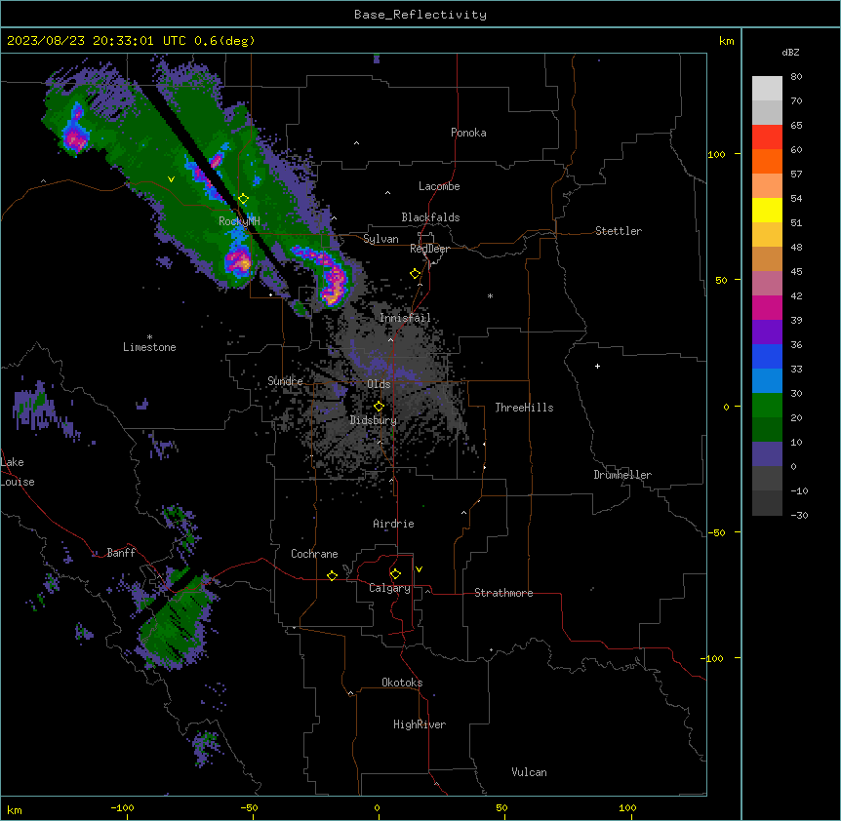Screen dimensions: 841x821
Task: Click the Innisfail city label
Action: 405,318
